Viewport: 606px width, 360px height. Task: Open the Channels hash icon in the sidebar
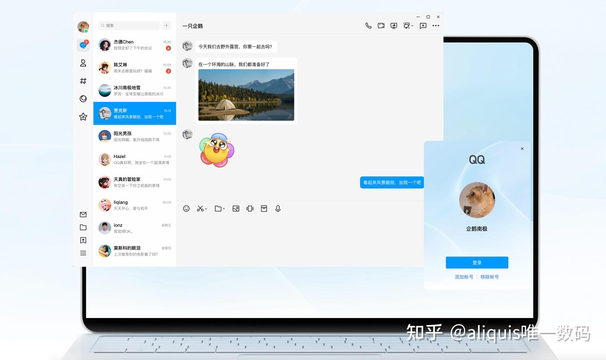83,81
